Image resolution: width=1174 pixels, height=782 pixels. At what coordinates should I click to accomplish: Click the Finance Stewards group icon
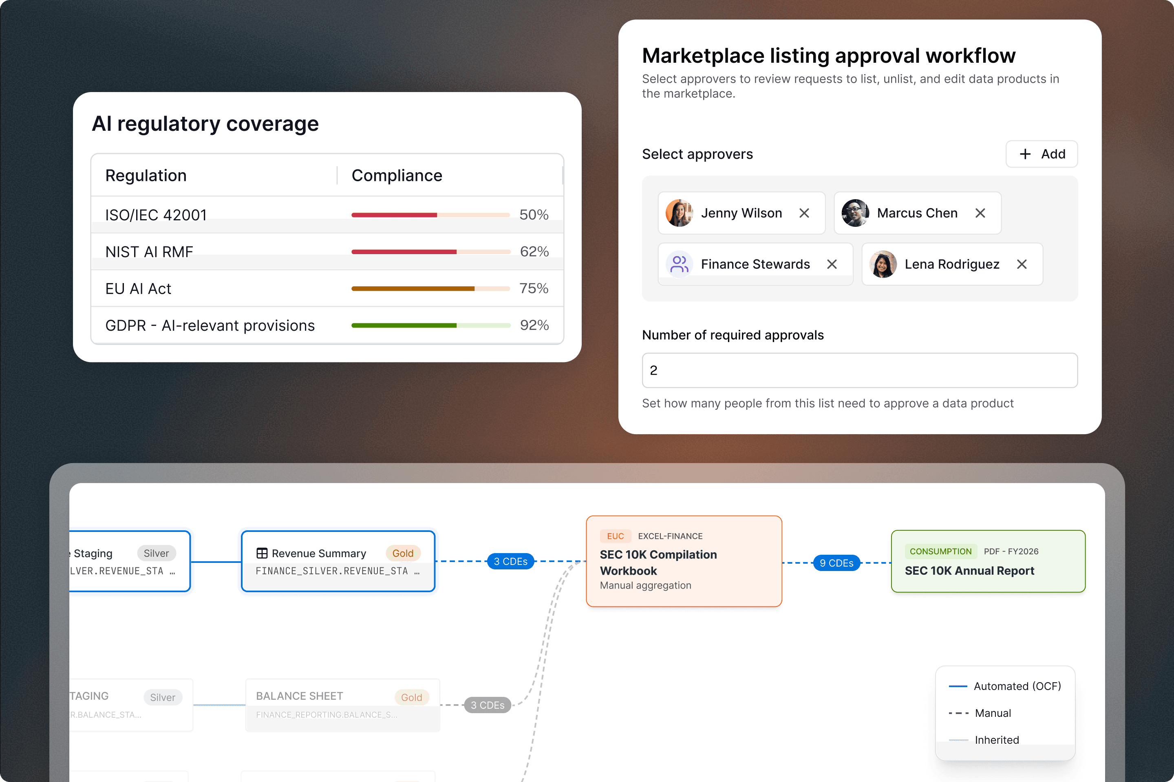[x=680, y=264]
